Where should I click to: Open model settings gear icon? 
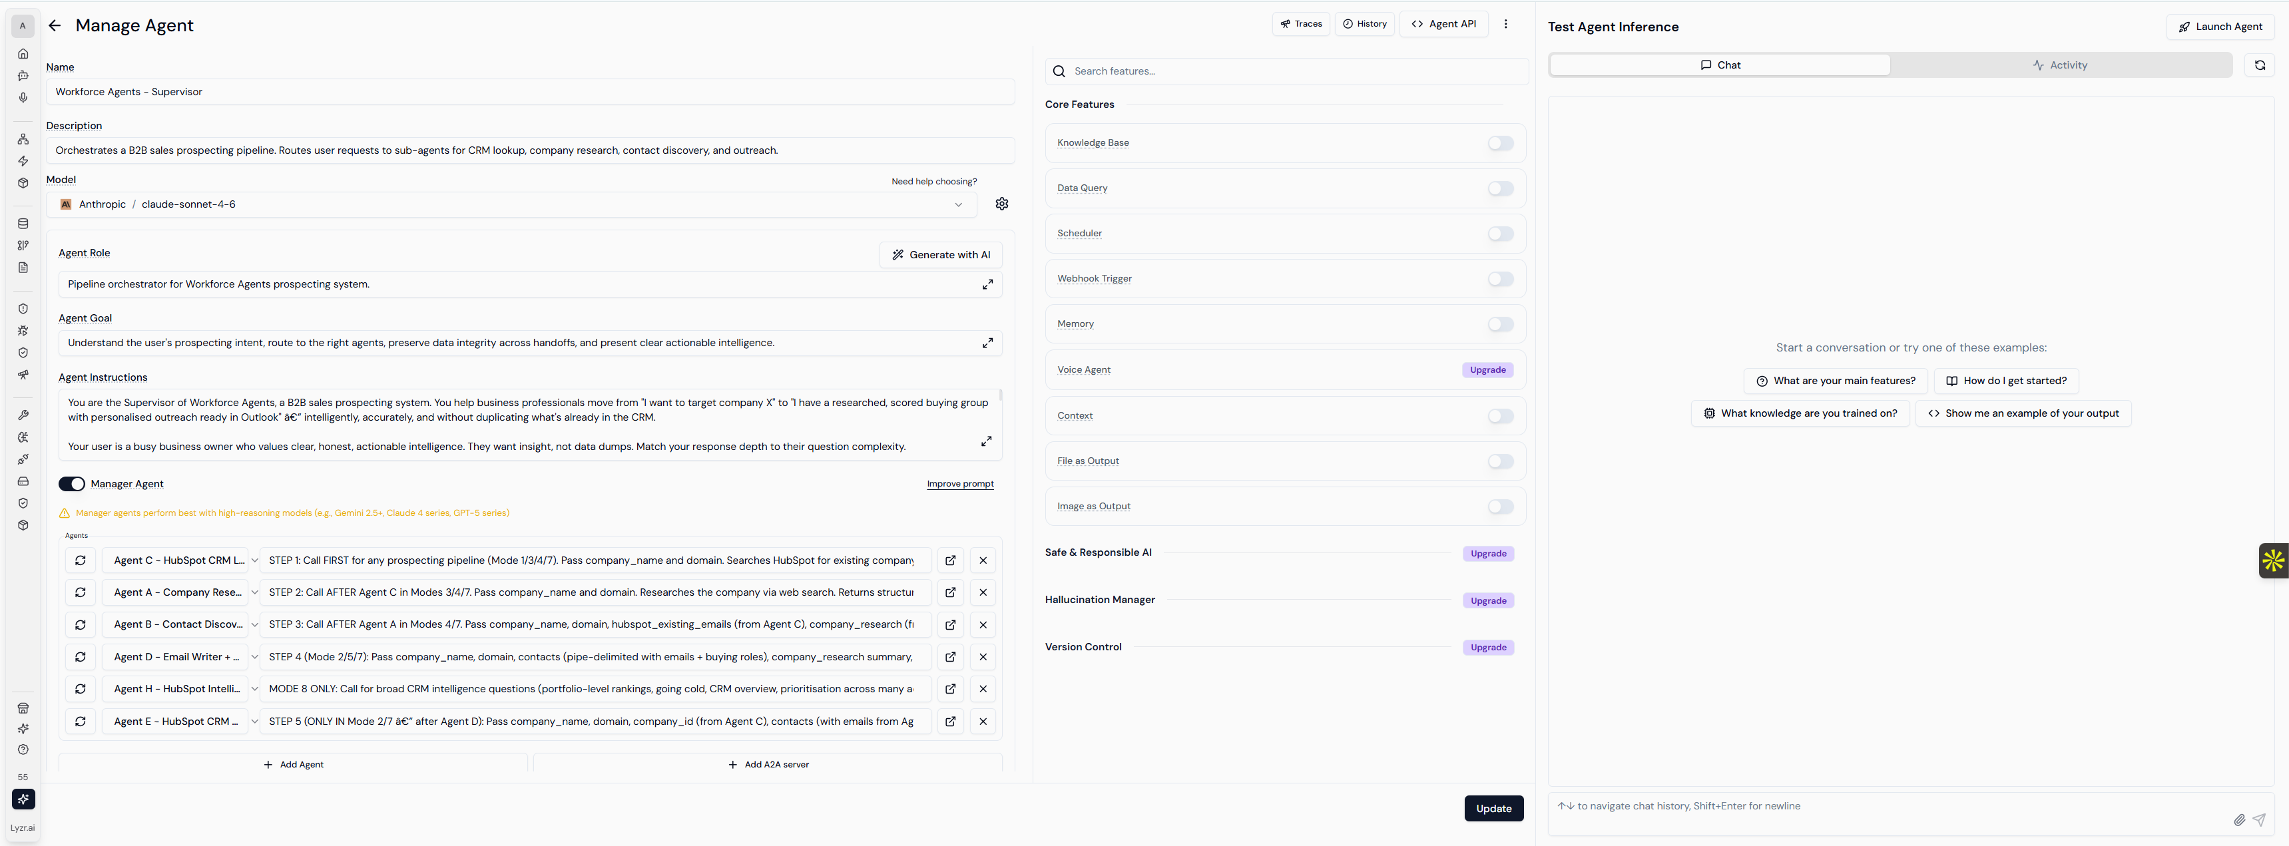point(1001,204)
